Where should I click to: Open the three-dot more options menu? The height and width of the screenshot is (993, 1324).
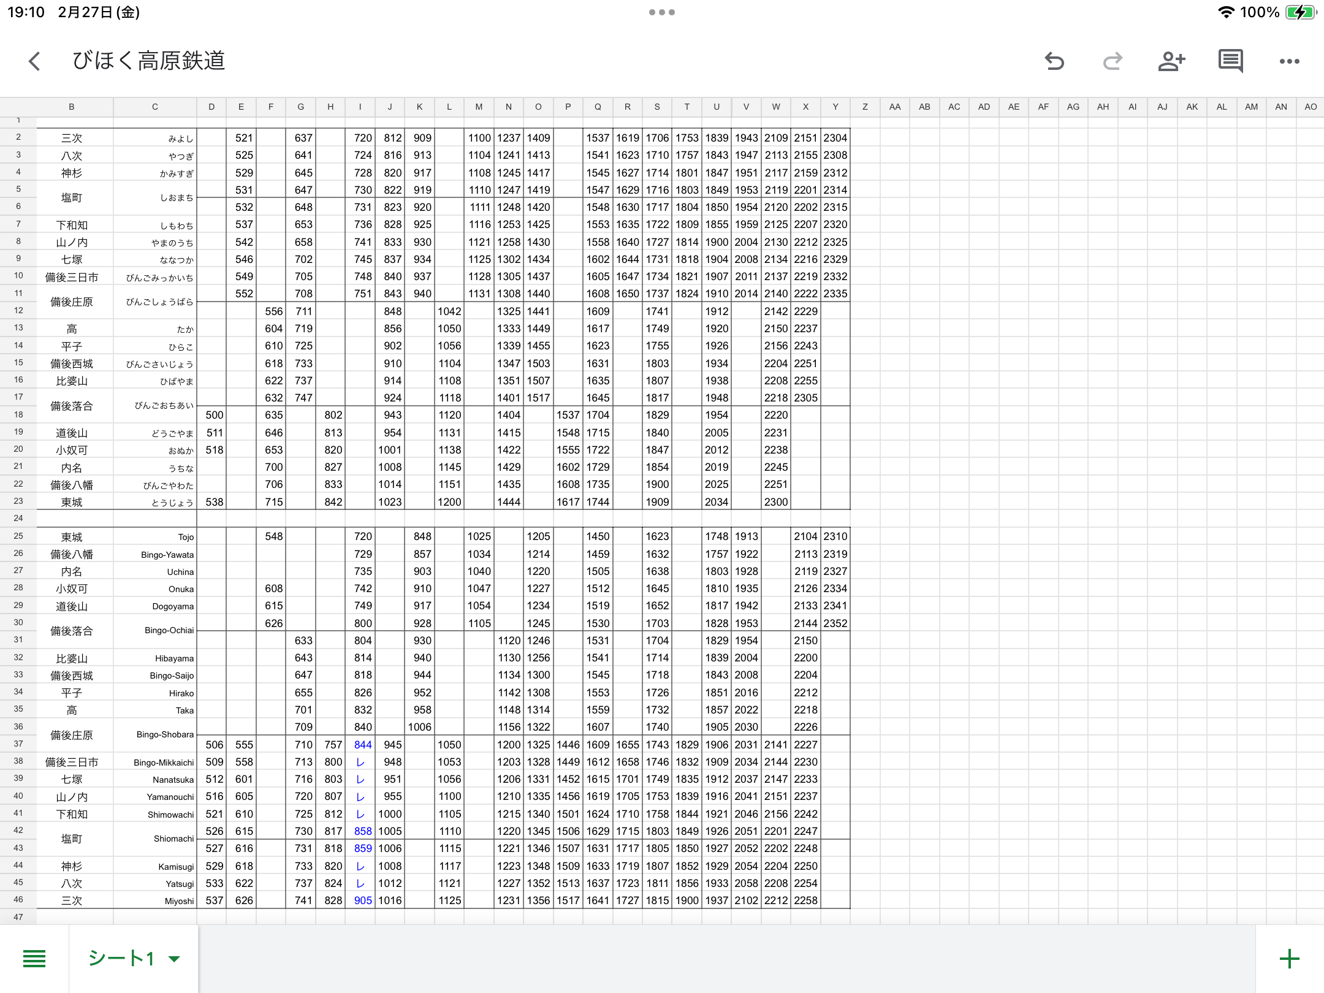click(x=1289, y=61)
